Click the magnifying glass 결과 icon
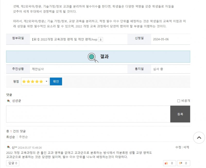This screenshot has width=206, height=168. click(x=93, y=57)
